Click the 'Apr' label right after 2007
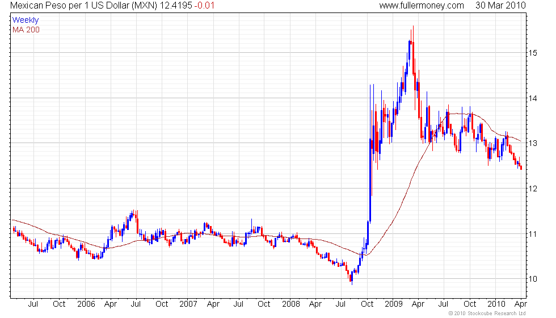Screen dimensions: 556x318 click(x=213, y=304)
